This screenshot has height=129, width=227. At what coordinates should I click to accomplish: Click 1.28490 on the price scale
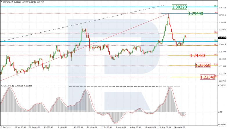222,22
